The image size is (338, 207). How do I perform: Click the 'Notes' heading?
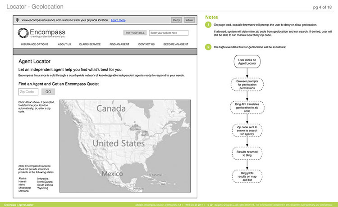coord(211,17)
